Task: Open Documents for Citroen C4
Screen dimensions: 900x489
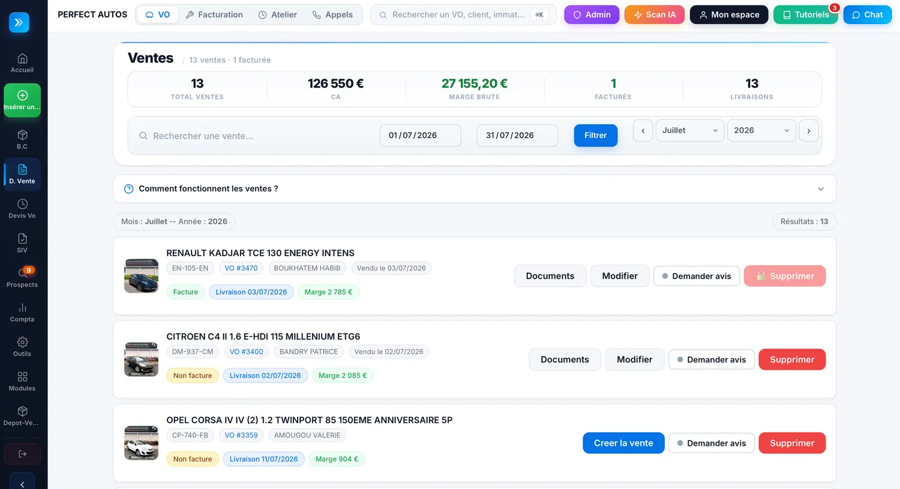Action: click(x=565, y=359)
